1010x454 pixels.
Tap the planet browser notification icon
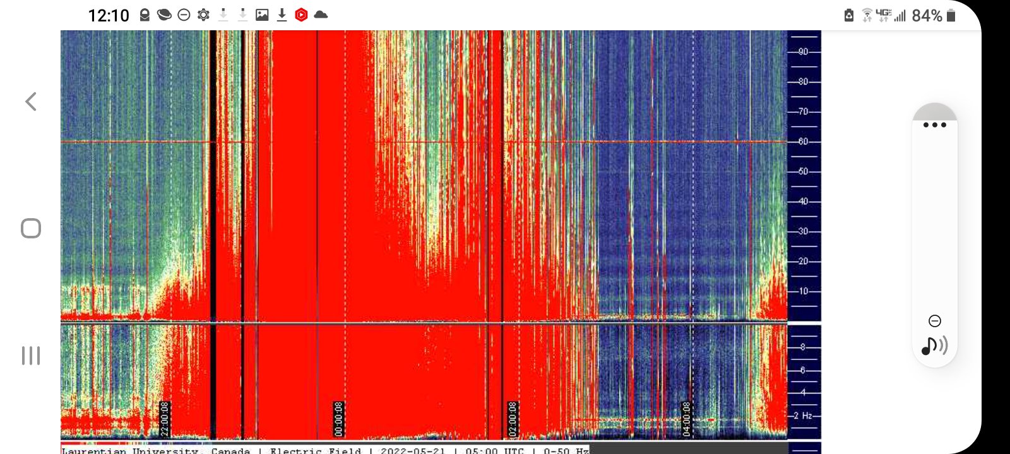(164, 15)
